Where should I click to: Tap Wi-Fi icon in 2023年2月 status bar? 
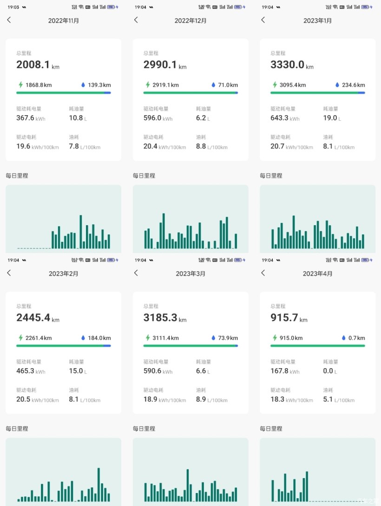coord(81,260)
